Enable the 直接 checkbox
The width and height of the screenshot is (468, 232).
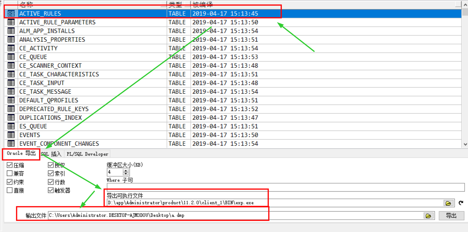pos(10,190)
